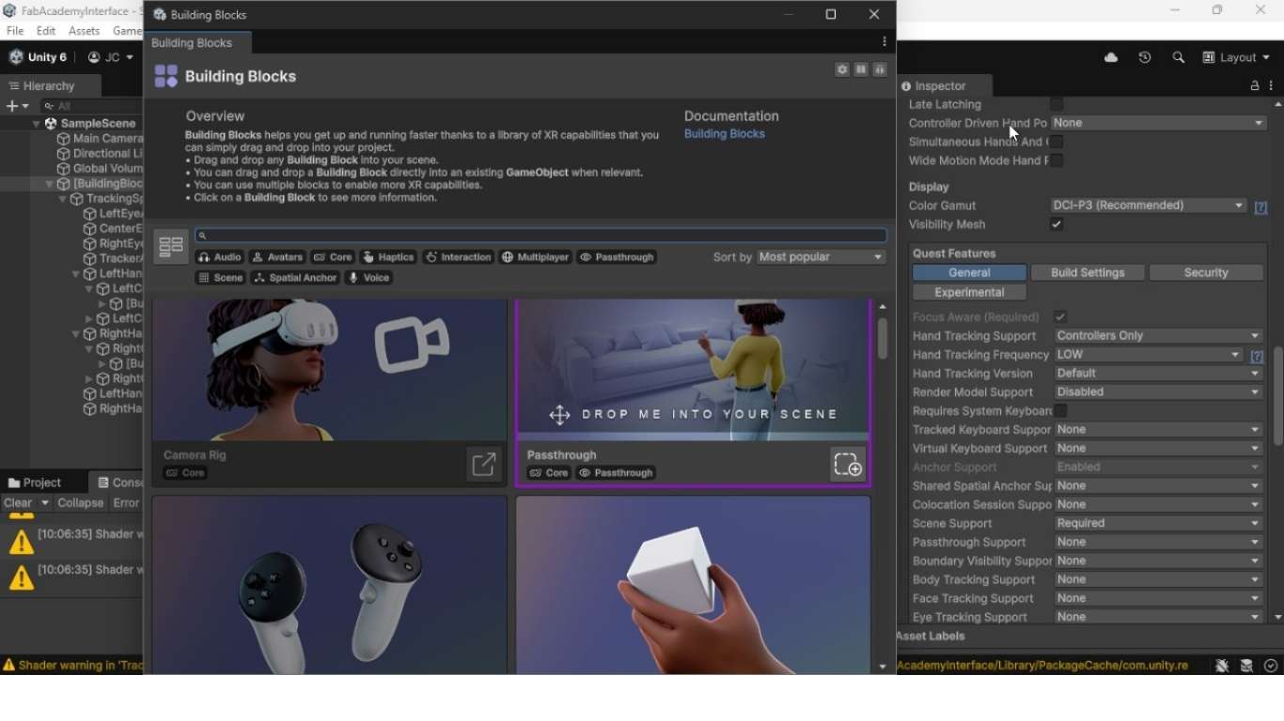Image resolution: width=1284 pixels, height=721 pixels.
Task: Select the Experimental button
Action: pos(969,292)
